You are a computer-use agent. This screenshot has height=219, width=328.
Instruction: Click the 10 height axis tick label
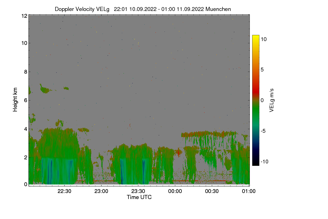click(24, 43)
